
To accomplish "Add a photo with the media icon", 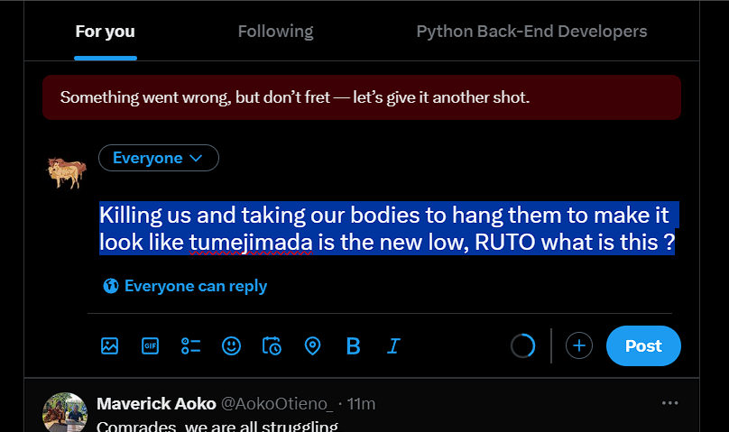I will pyautogui.click(x=110, y=346).
